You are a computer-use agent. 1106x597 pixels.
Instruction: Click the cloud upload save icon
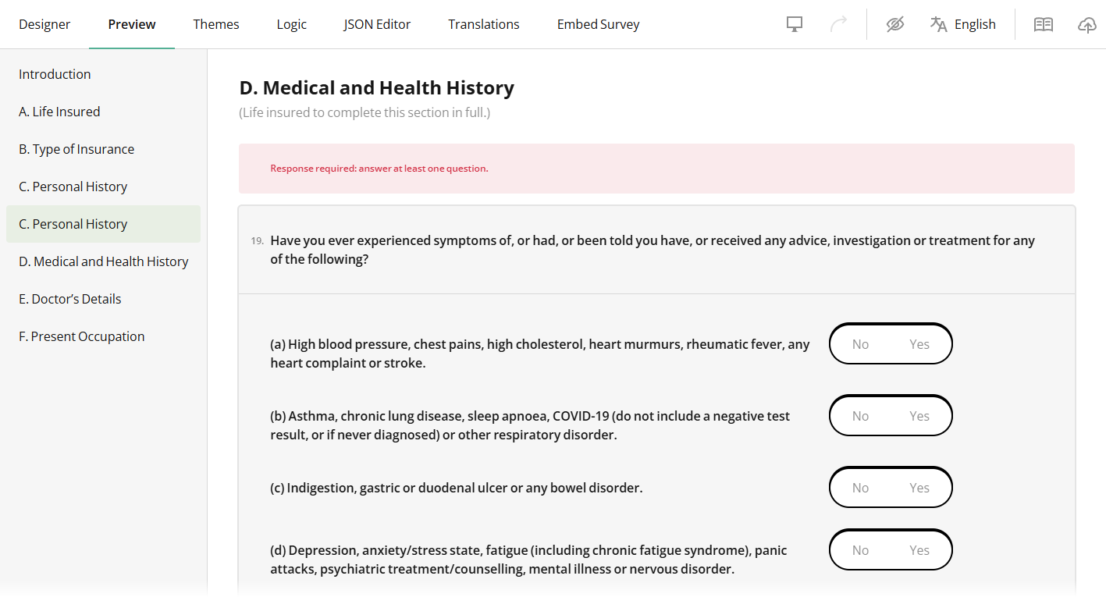pos(1086,25)
